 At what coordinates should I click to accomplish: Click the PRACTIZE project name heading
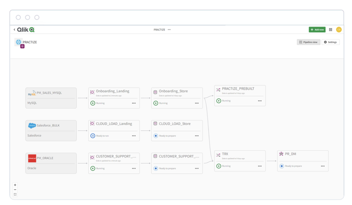coord(30,42)
